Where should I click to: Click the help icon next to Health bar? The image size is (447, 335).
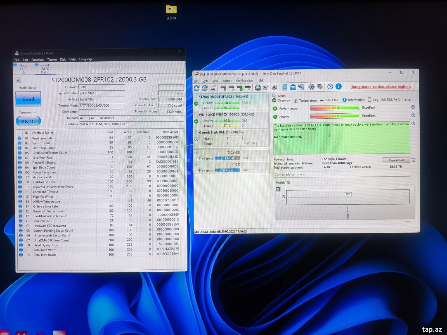tap(413, 115)
